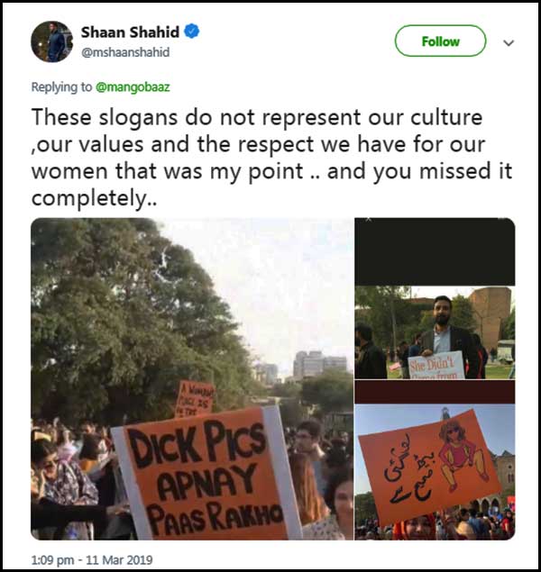
Task: Open the orange Urdu cartoon placard photo
Action: click(x=435, y=472)
